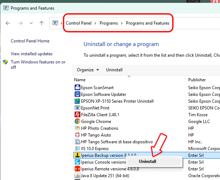Select EPSON XP-5150 Series Printer Uninstall entry

coord(117,101)
